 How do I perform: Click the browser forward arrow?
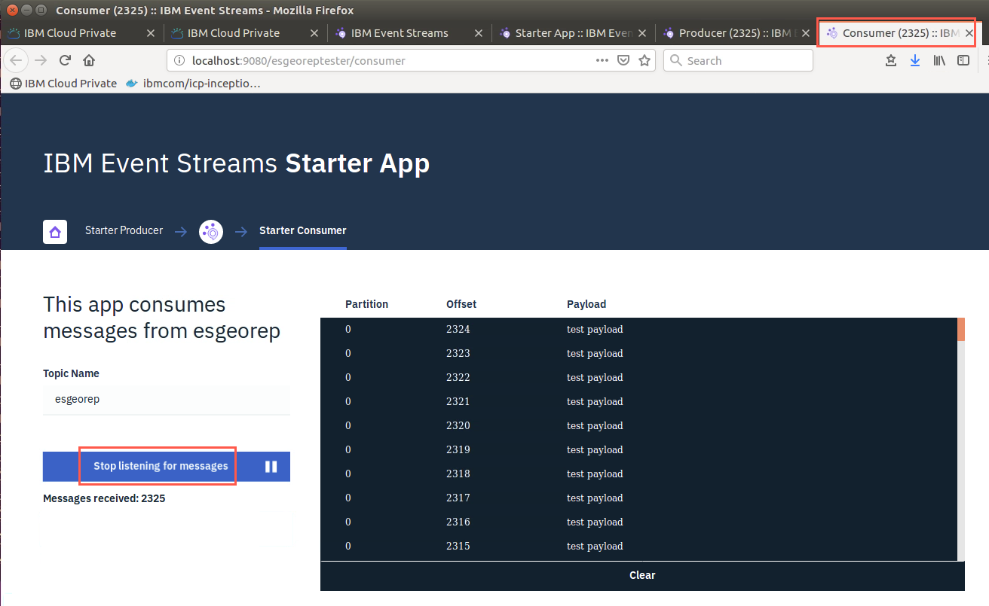(x=41, y=60)
